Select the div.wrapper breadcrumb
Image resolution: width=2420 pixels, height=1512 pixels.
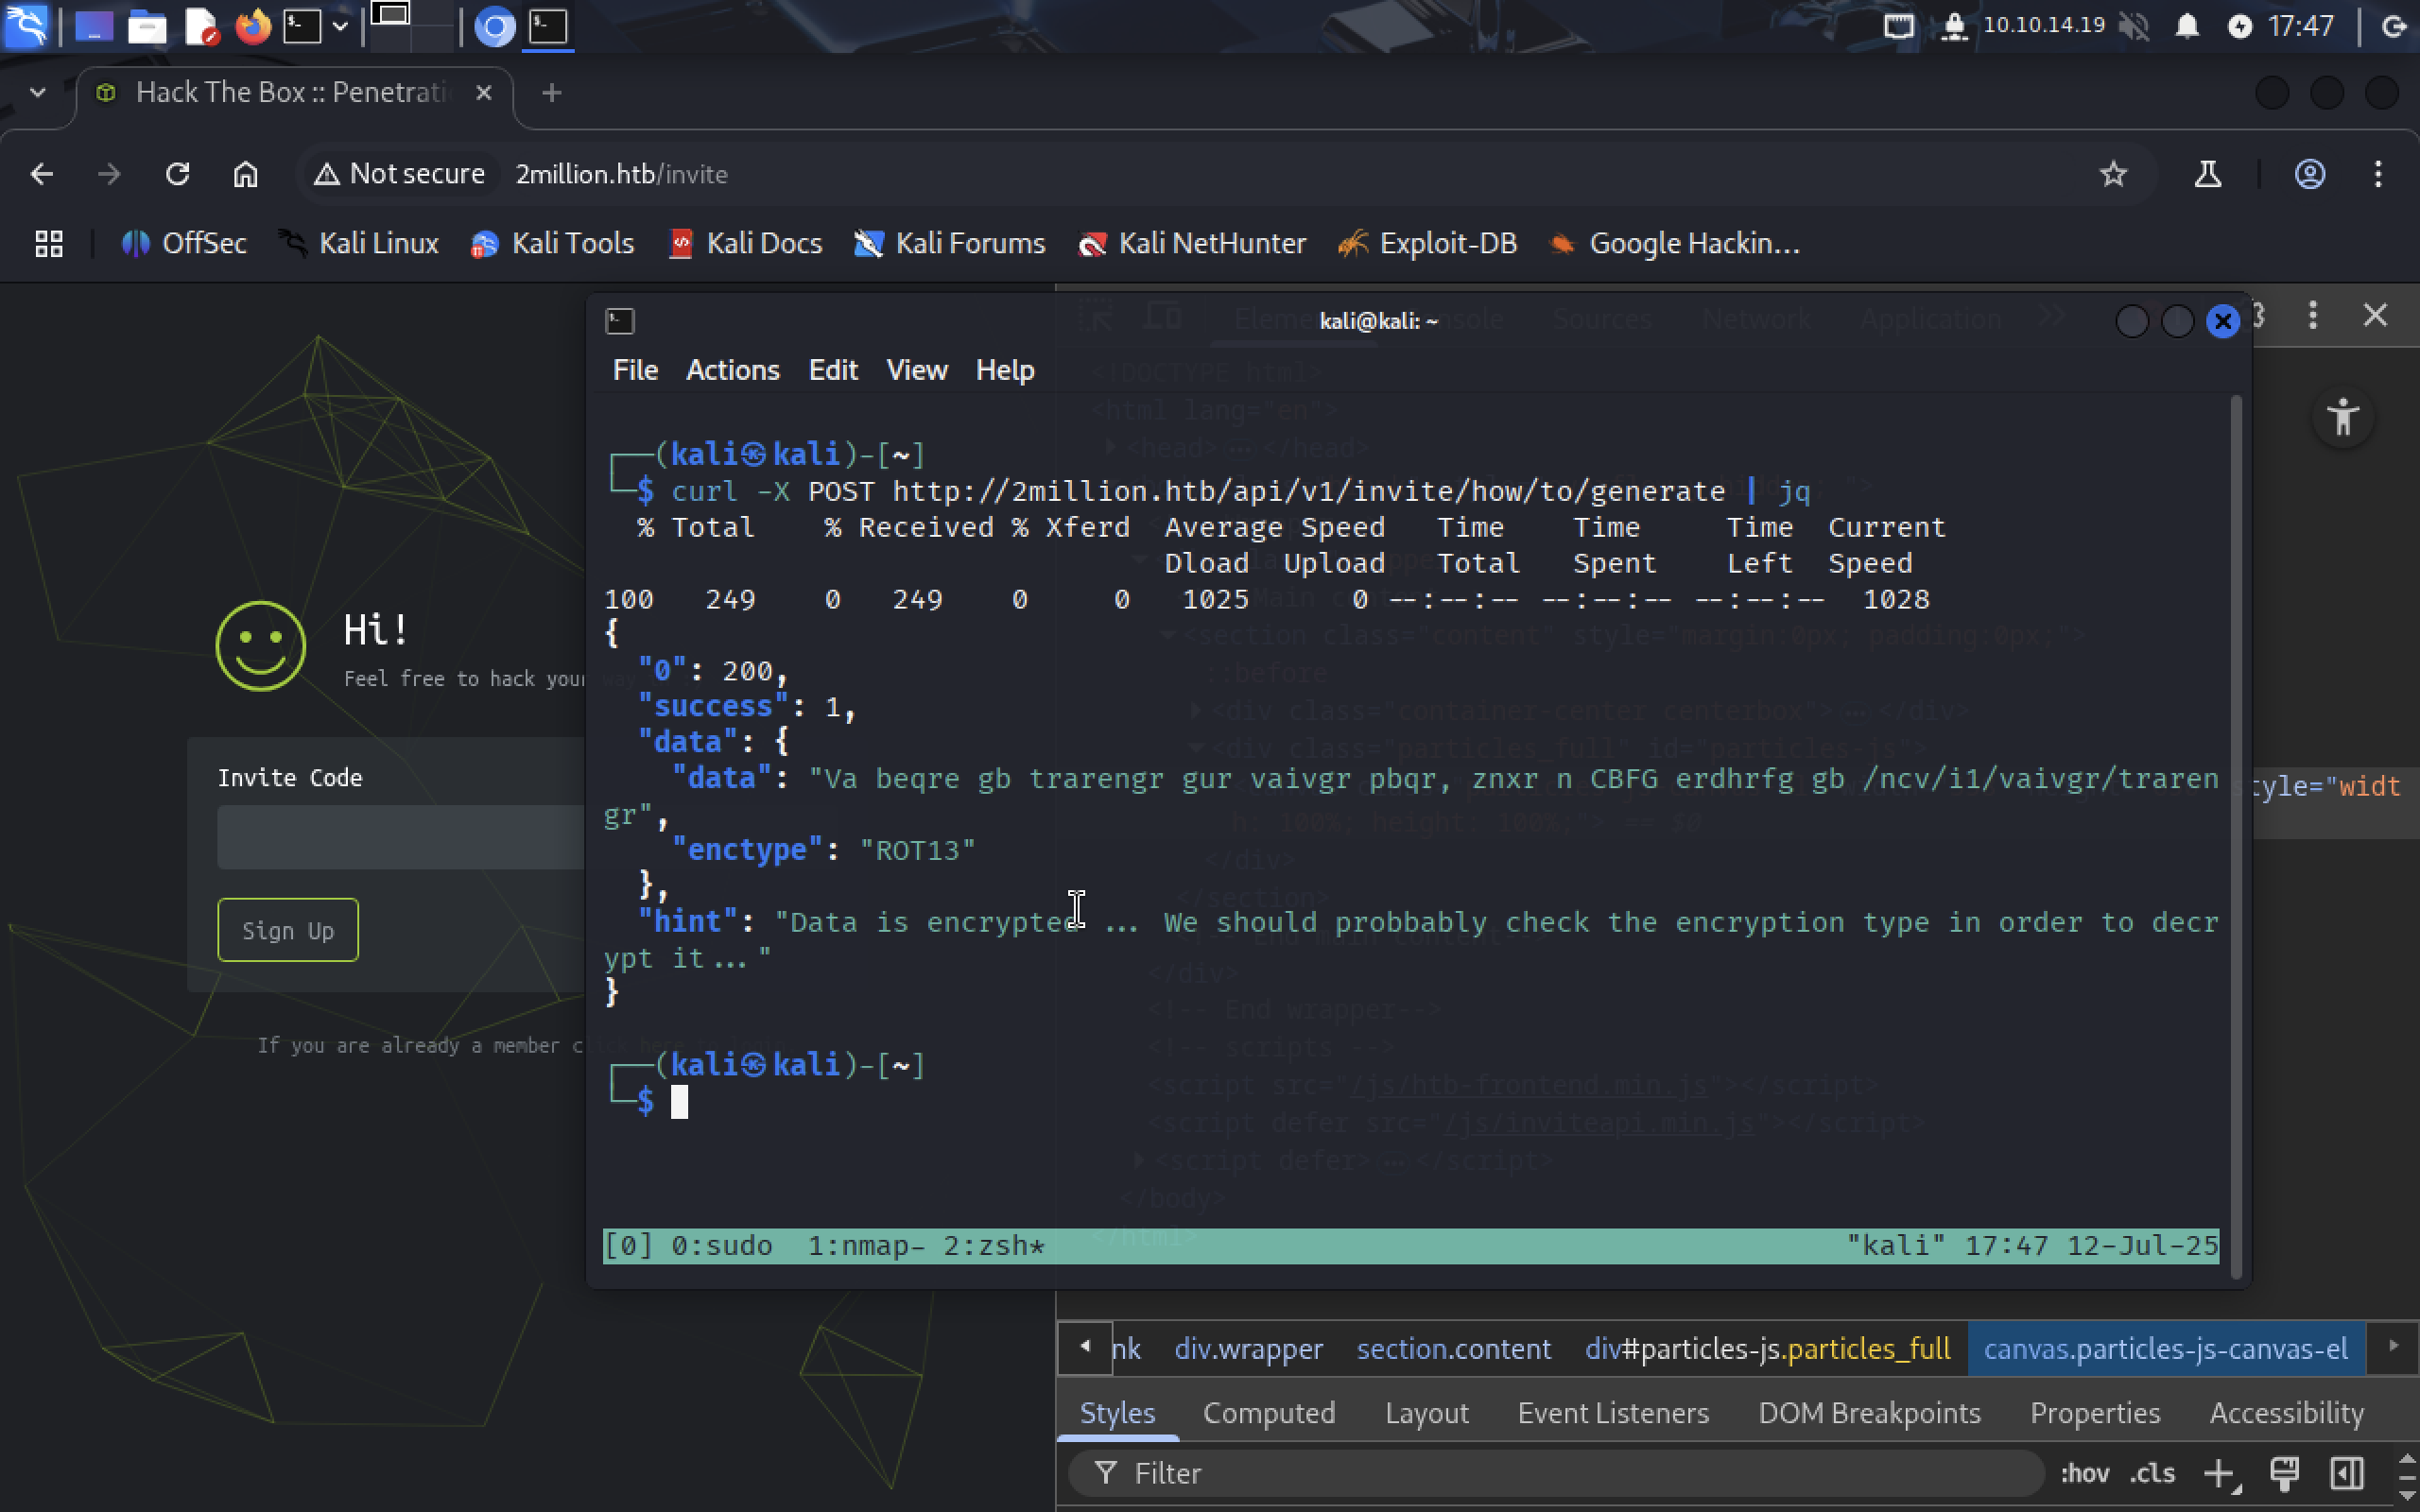click(1248, 1349)
